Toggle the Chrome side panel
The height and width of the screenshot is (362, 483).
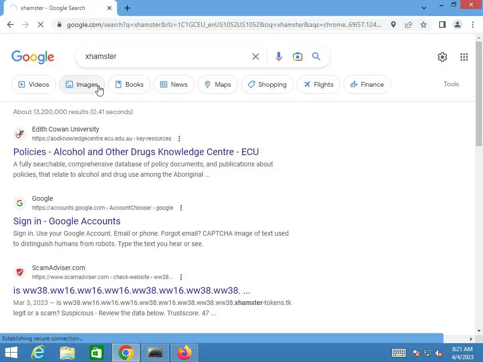pyautogui.click(x=442, y=25)
